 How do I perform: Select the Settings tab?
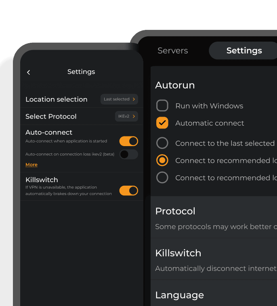pos(244,50)
